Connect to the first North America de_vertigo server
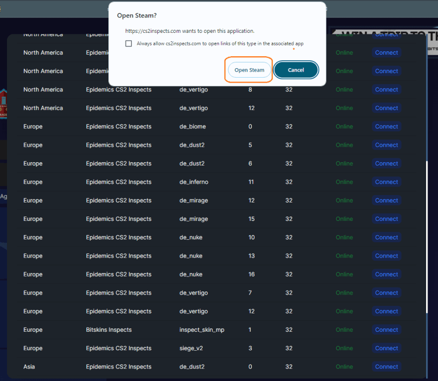Viewport: 438px width, 381px height. pos(386,90)
